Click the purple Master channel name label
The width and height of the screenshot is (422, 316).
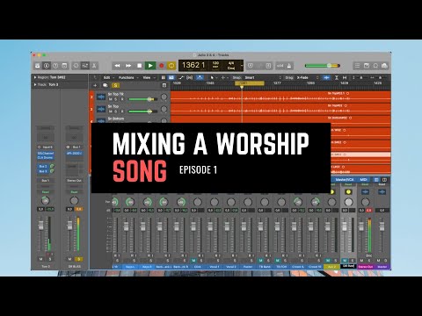[x=382, y=267]
